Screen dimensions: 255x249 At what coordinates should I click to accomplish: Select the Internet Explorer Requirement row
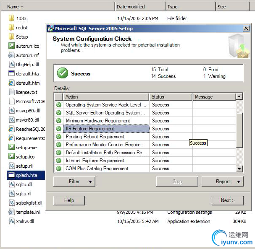pyautogui.click(x=145, y=161)
